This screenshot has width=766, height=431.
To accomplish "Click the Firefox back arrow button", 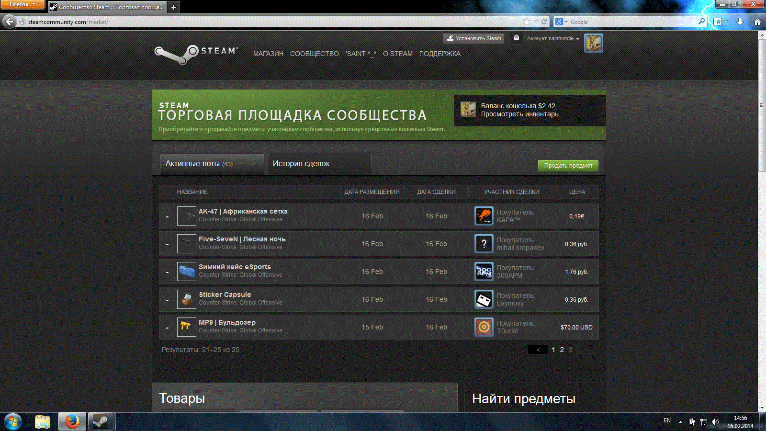I will [10, 22].
